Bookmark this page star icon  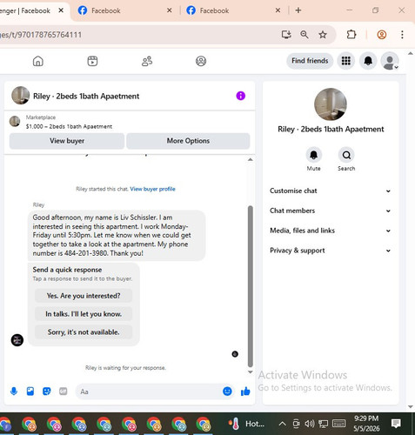(x=323, y=35)
